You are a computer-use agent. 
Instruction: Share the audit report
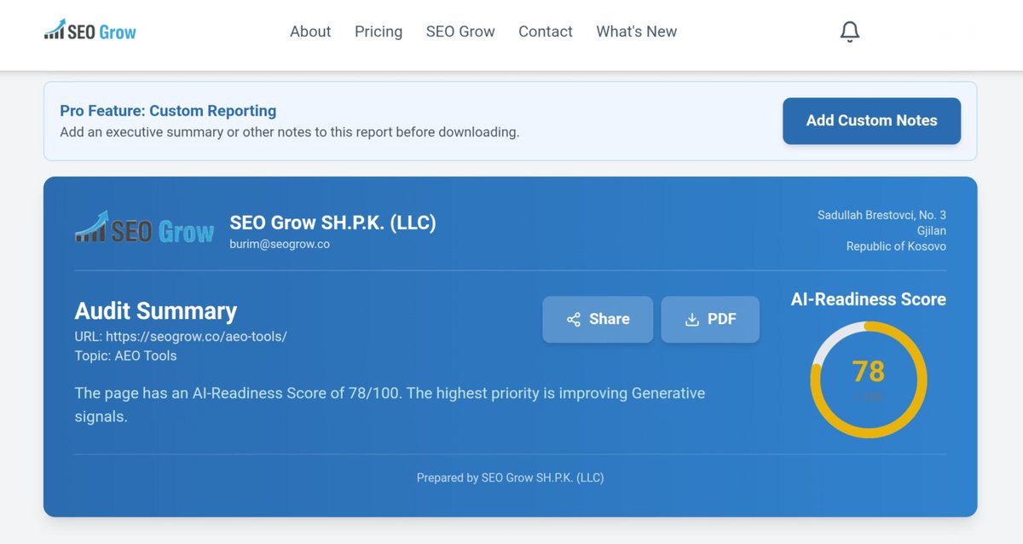pos(598,320)
